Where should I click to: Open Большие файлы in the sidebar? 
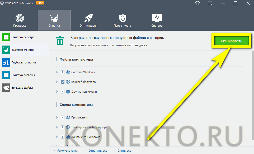pos(25,88)
